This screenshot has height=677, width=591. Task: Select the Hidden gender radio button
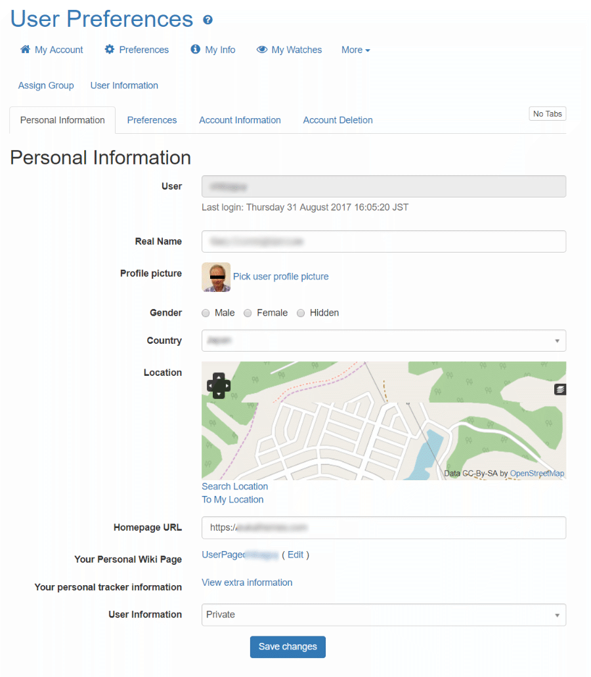tap(301, 313)
